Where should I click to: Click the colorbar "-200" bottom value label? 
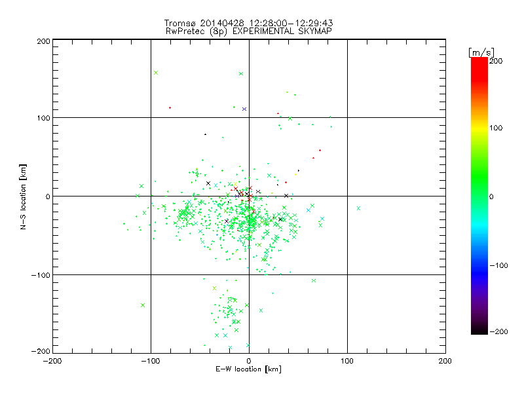498,331
